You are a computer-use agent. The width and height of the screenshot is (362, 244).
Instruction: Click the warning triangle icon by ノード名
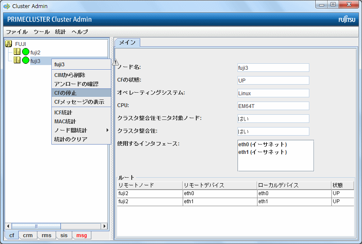point(116,62)
